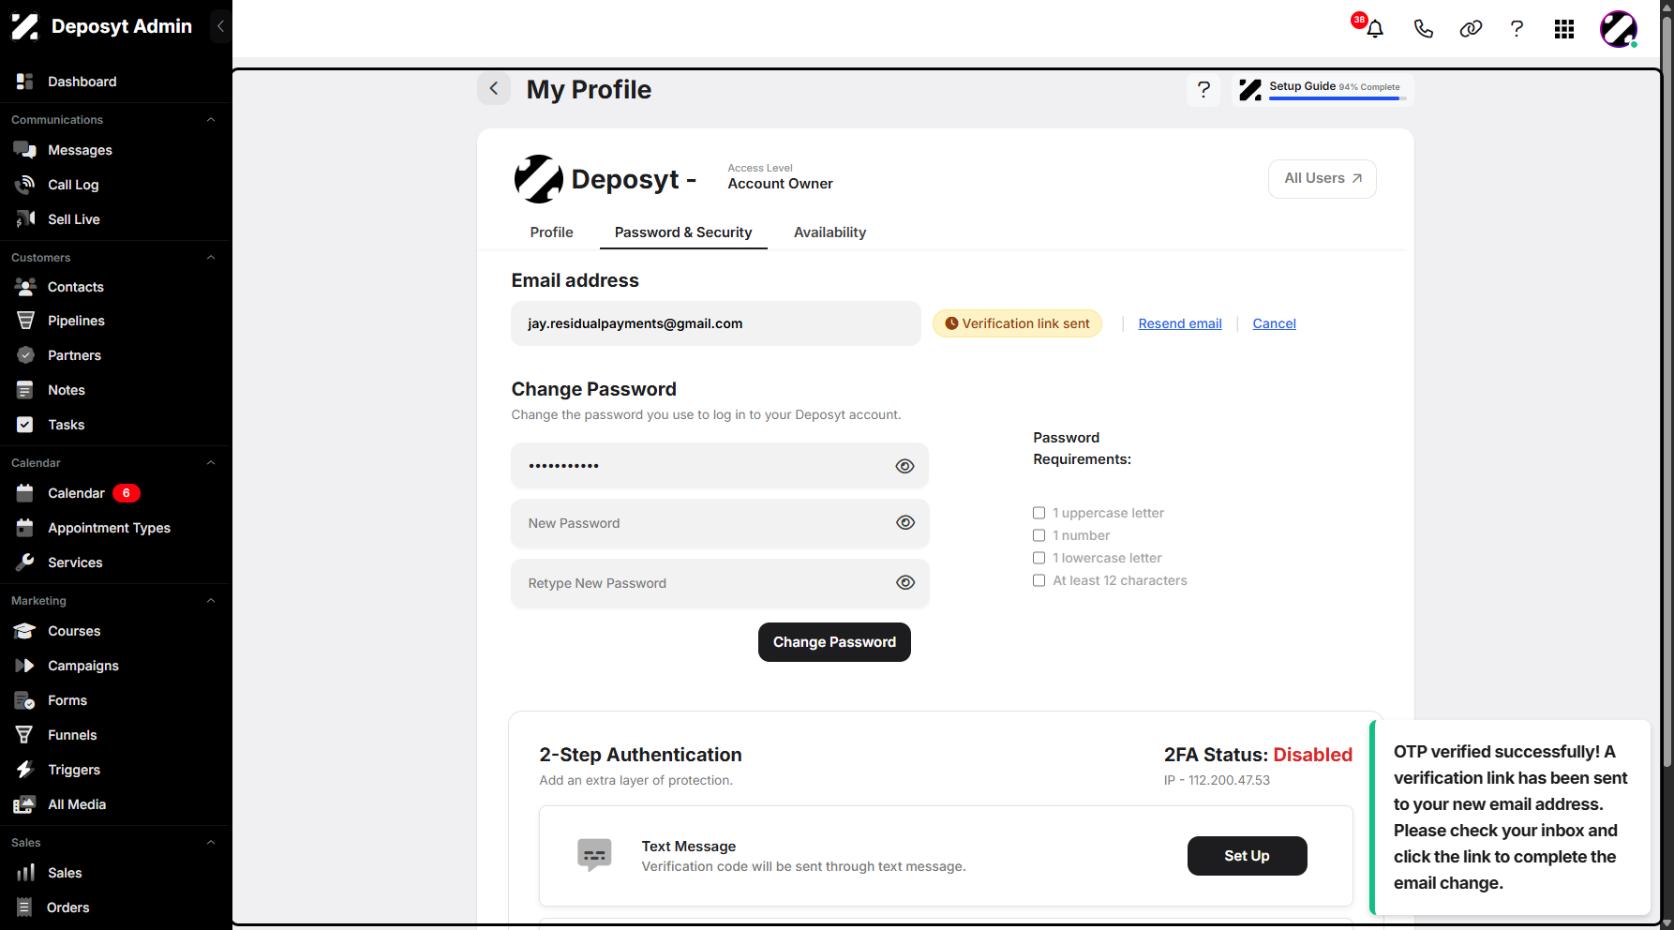Open the user avatar menu
The height and width of the screenshot is (930, 1674).
(1618, 29)
